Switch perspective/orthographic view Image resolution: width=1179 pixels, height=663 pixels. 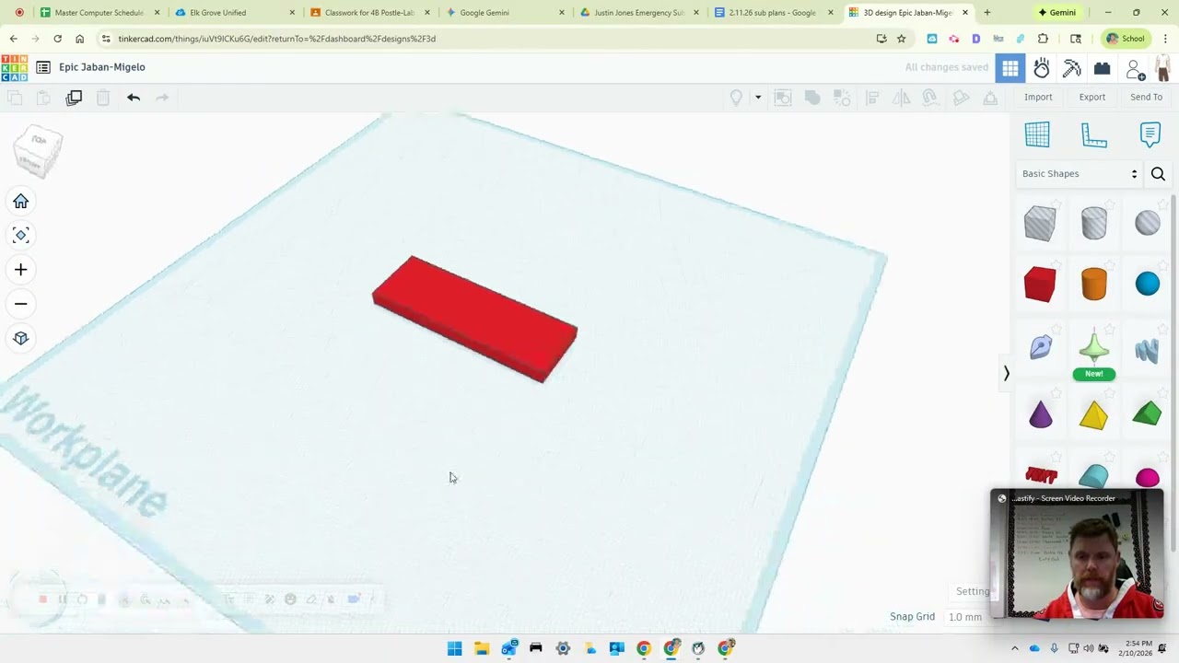pyautogui.click(x=21, y=338)
